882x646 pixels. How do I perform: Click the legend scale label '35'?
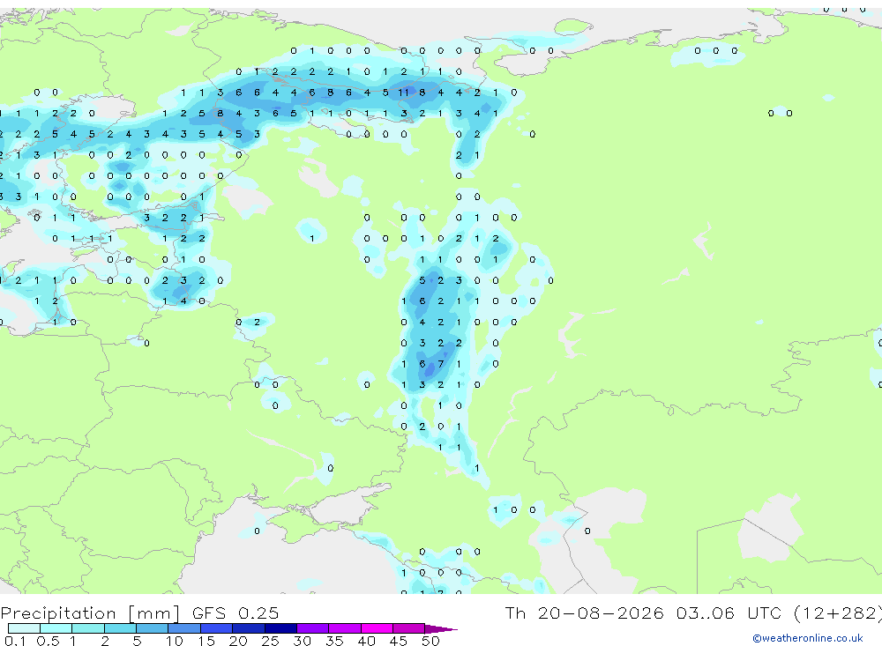(334, 641)
